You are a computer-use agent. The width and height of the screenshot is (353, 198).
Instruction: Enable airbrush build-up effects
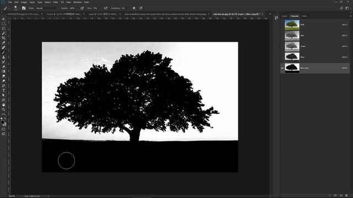pos(105,8)
